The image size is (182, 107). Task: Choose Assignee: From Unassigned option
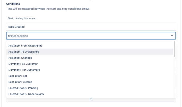25,46
